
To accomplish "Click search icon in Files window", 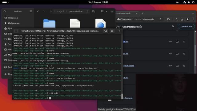I will [x=5, y=11].
